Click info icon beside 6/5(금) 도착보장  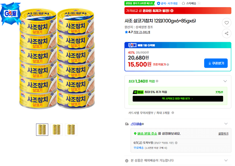click(176, 143)
